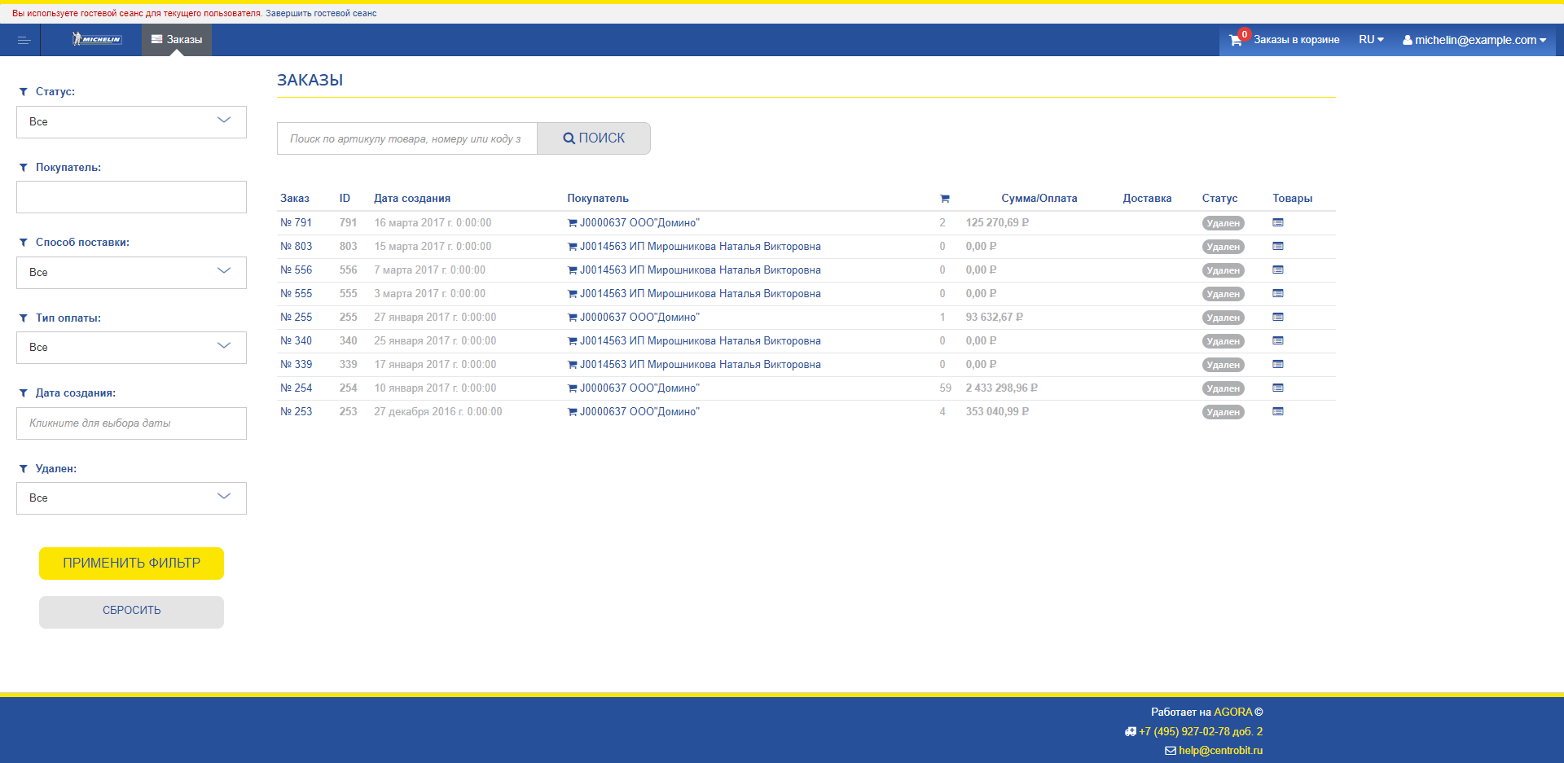The width and height of the screenshot is (1564, 763).
Task: Click filter funnel icon next to Тип оплаты
Action: (x=23, y=318)
